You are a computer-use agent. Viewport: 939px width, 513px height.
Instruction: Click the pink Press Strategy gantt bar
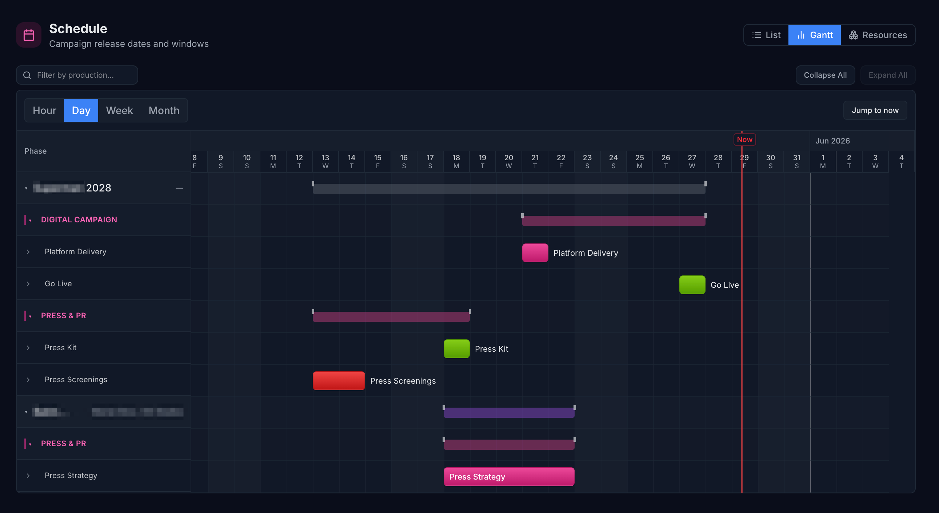509,477
